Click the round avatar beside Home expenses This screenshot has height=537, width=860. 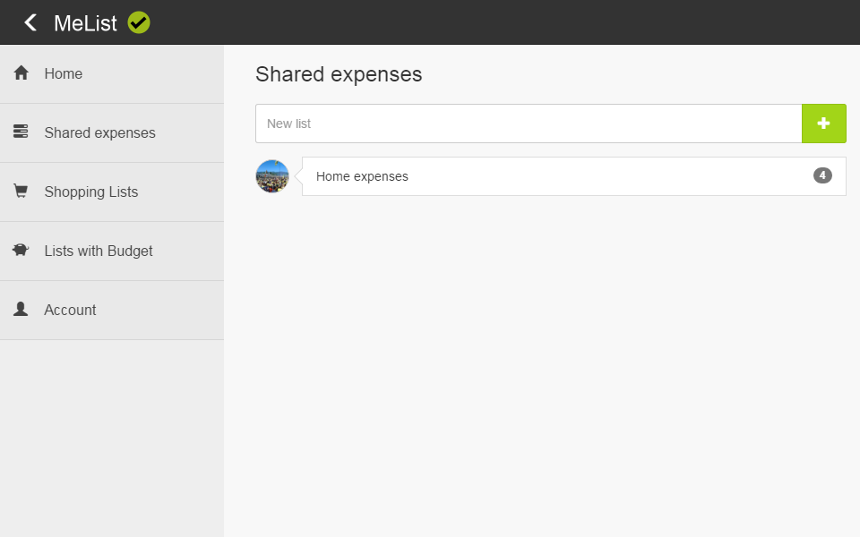pos(272,176)
